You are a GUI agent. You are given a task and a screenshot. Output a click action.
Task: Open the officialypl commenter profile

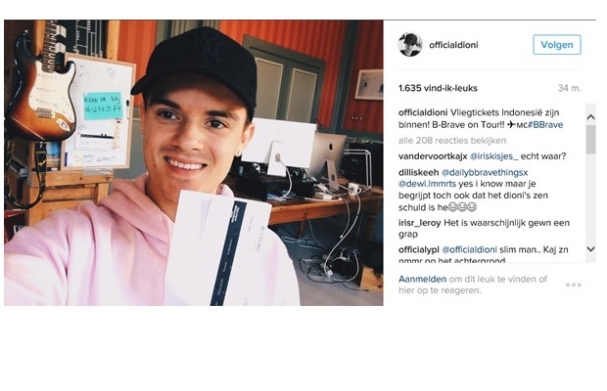(x=418, y=250)
